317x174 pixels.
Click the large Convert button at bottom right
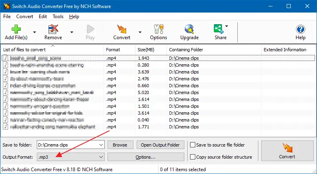point(287,151)
